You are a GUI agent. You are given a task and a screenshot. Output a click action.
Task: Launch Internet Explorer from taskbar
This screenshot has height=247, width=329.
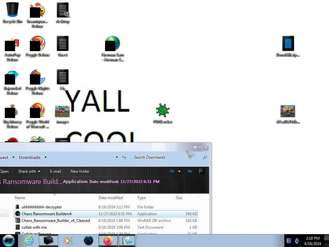29,241
